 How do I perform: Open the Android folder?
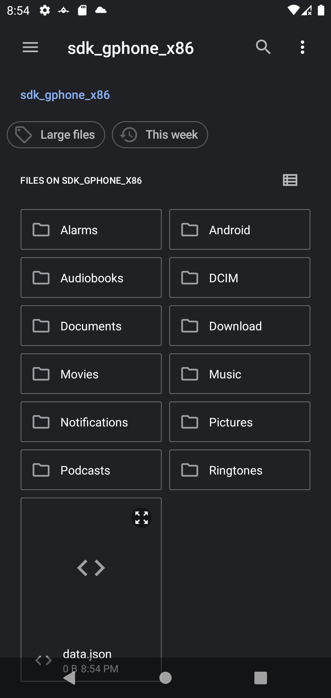pos(240,230)
